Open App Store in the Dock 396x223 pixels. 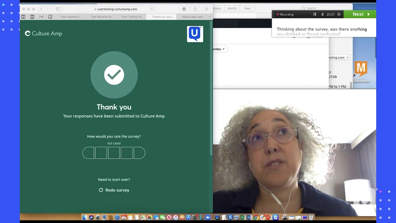189,218
